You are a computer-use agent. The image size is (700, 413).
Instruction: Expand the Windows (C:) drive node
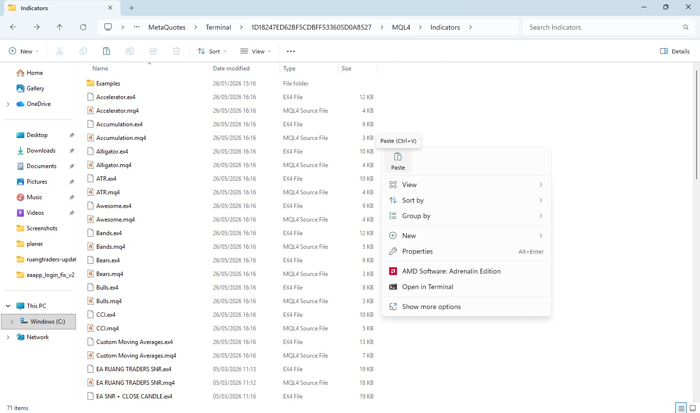[12, 322]
